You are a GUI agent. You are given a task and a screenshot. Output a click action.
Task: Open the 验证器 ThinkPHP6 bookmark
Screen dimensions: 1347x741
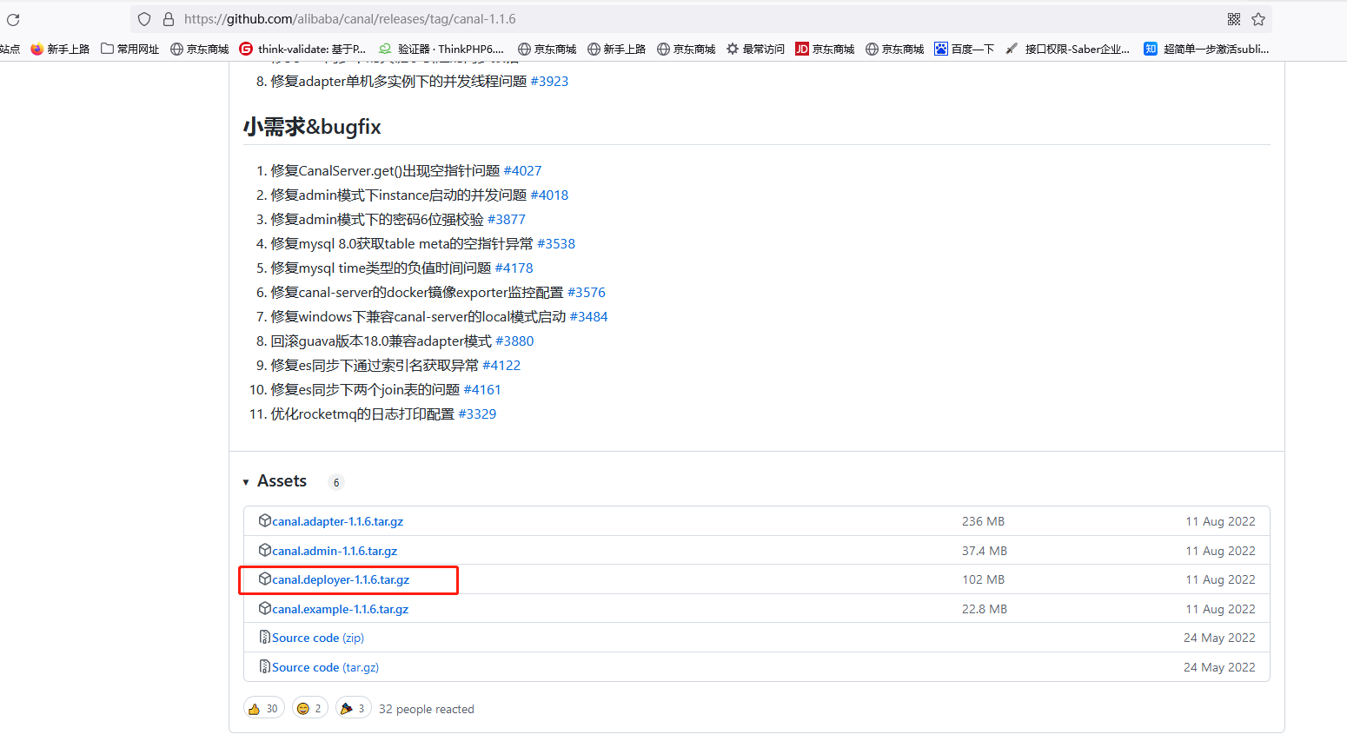[x=441, y=50]
